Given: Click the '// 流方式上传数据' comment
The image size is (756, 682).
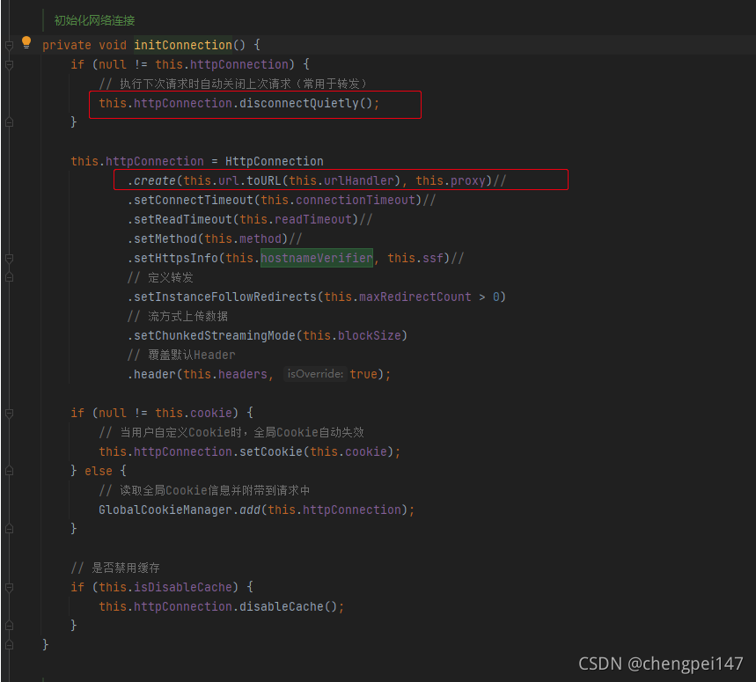Looking at the screenshot, I should [x=178, y=316].
